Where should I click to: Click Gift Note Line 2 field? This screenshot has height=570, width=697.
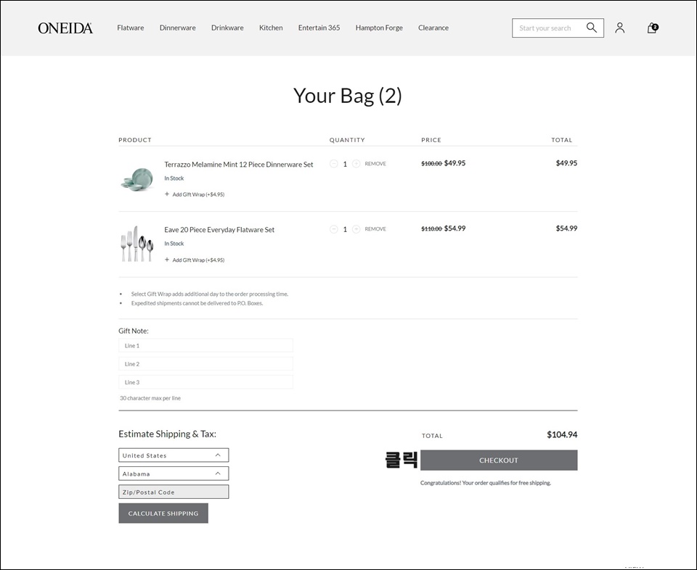tap(205, 364)
